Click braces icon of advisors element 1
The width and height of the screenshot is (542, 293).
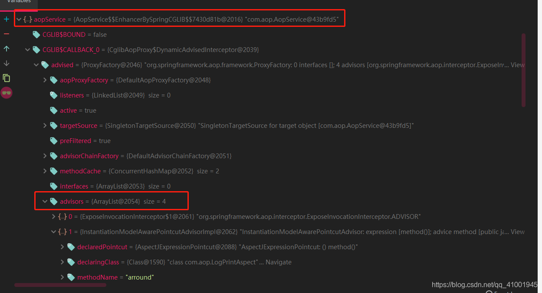62,232
